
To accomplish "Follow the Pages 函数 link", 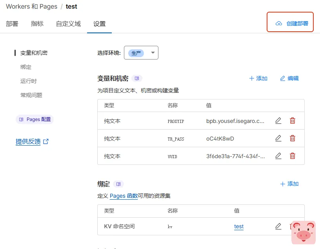I will pos(124,196).
